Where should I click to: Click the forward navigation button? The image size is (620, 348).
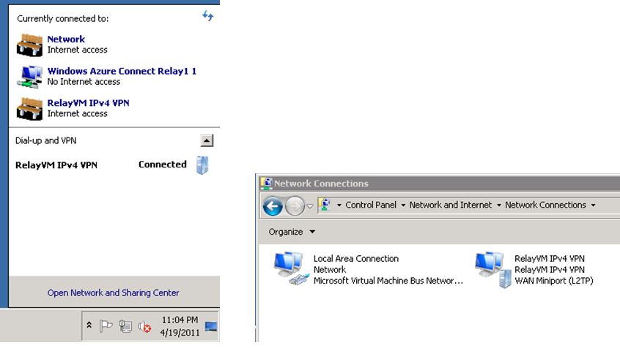coord(295,206)
